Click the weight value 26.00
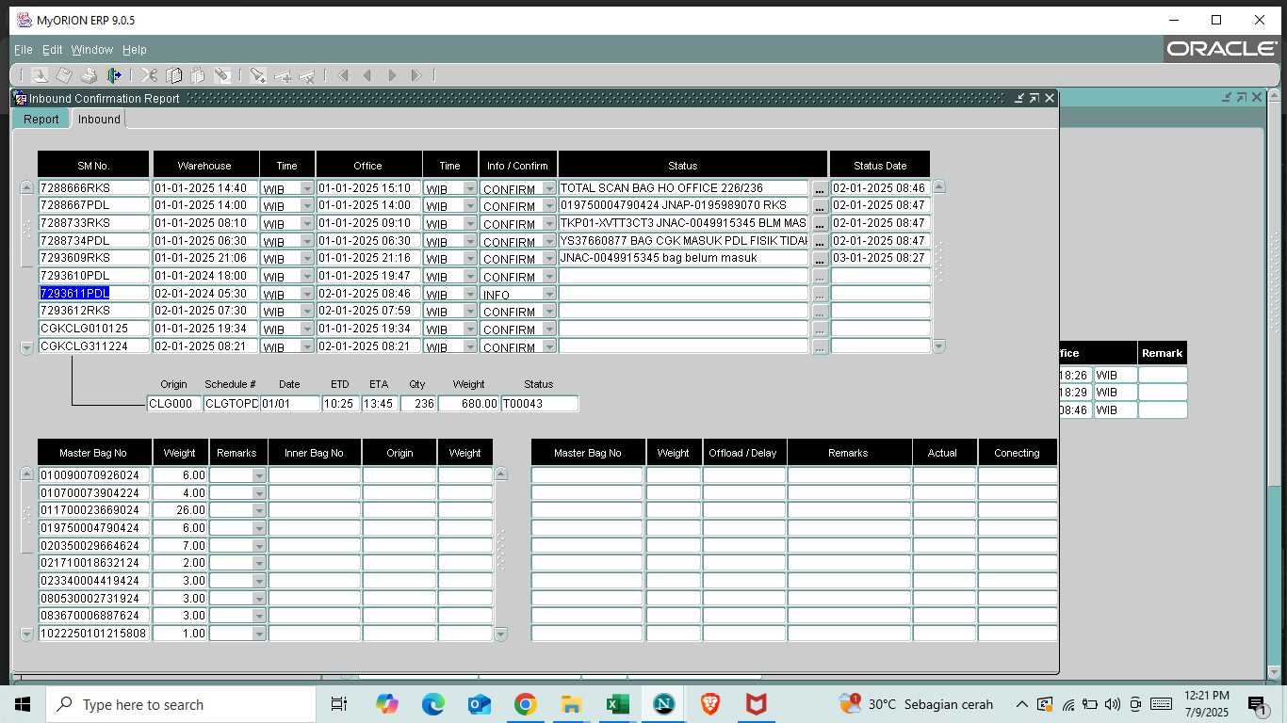 coord(180,511)
